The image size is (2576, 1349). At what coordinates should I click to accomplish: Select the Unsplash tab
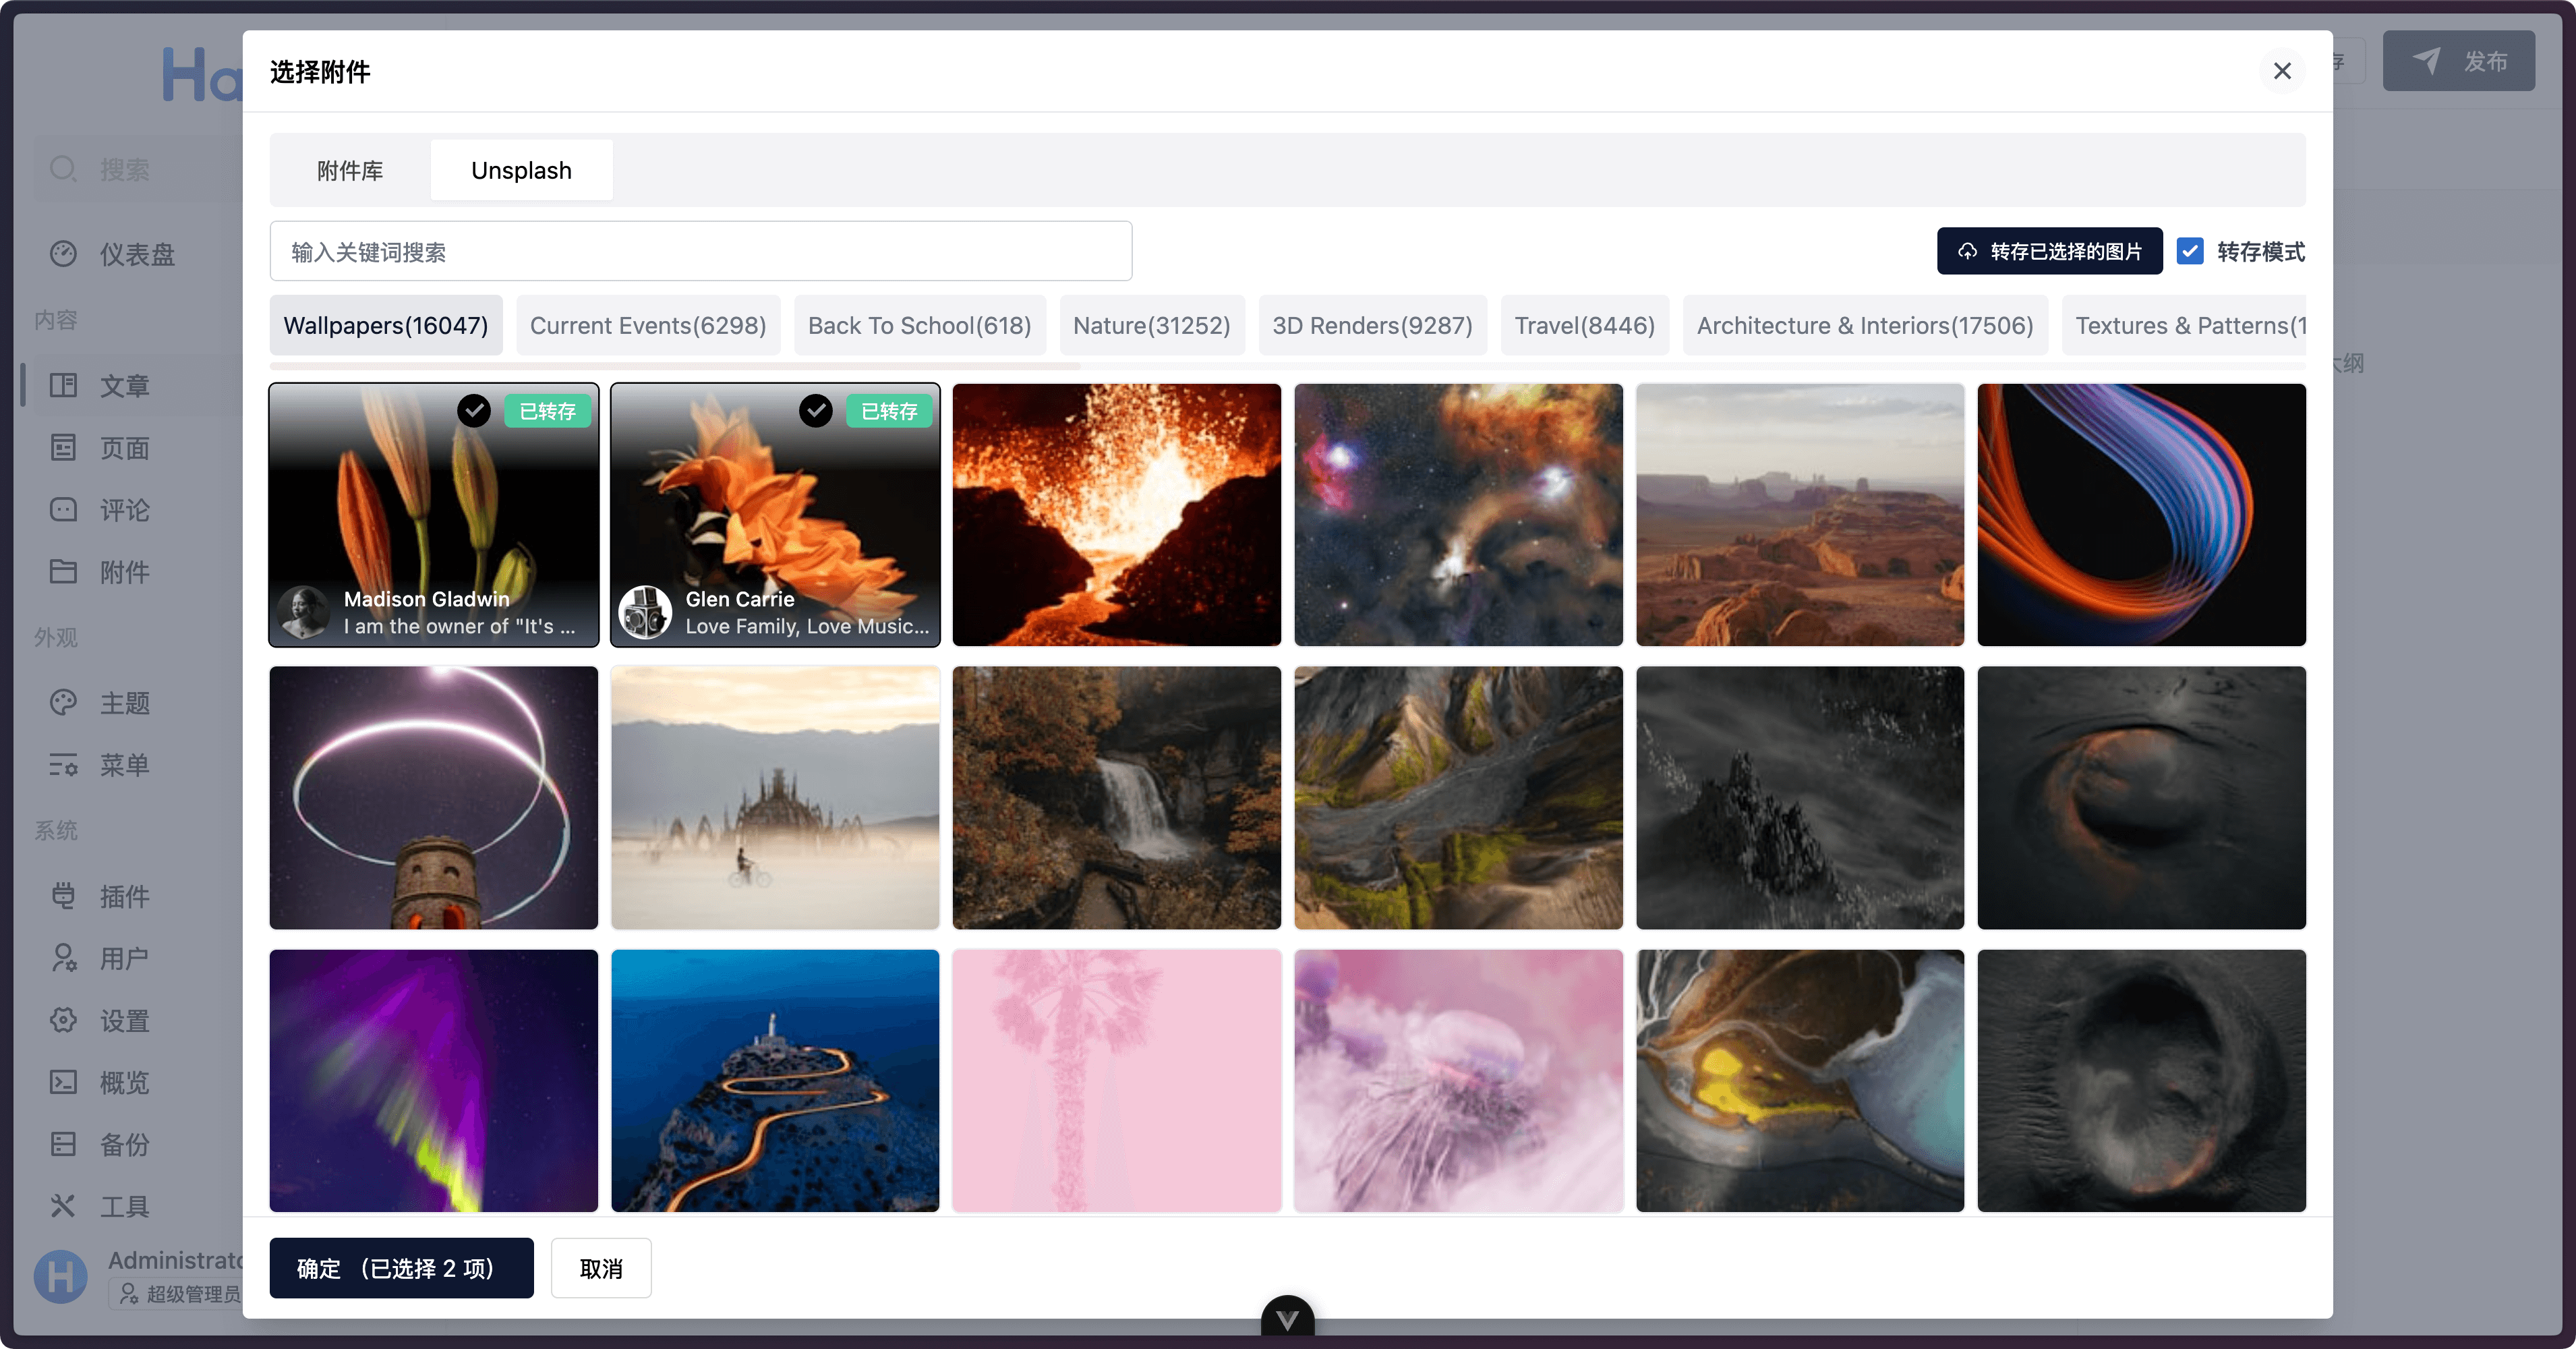[x=521, y=171]
